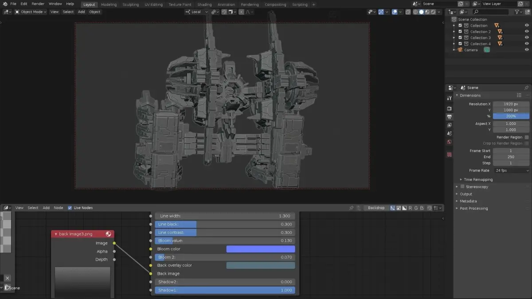Open the Tool properties tab icon

(450, 98)
